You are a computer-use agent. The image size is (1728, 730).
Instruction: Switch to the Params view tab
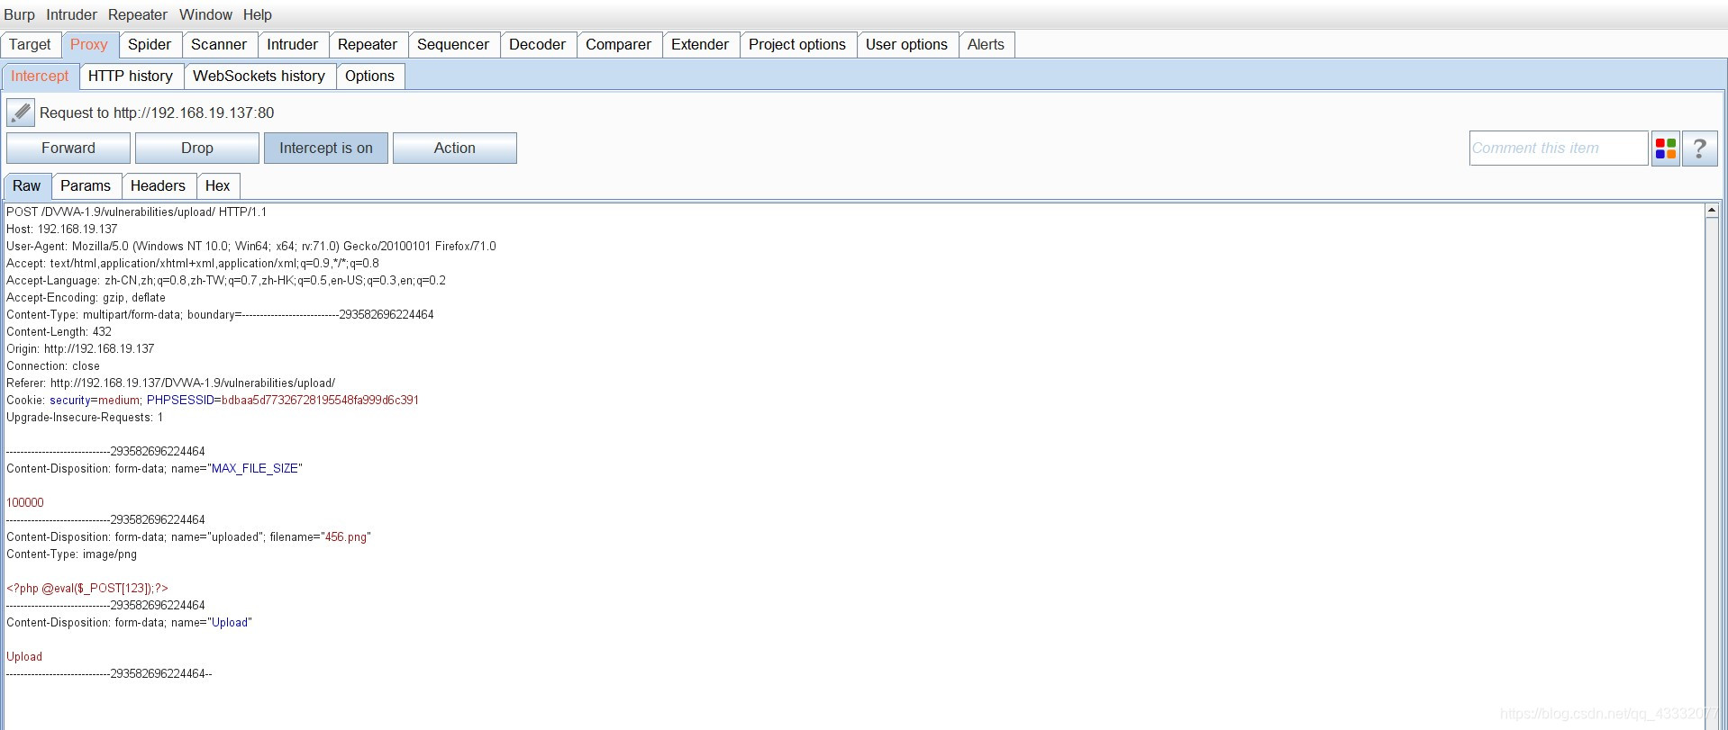(x=86, y=186)
